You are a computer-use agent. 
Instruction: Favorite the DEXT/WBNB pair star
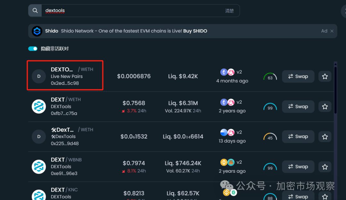[x=325, y=167]
